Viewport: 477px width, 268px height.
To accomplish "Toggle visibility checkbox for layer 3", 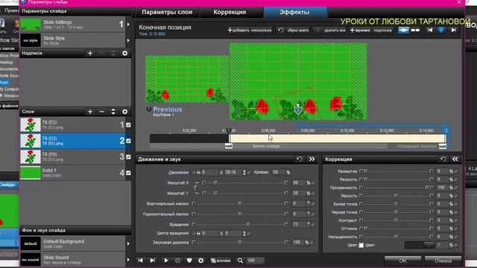I will 128,157.
